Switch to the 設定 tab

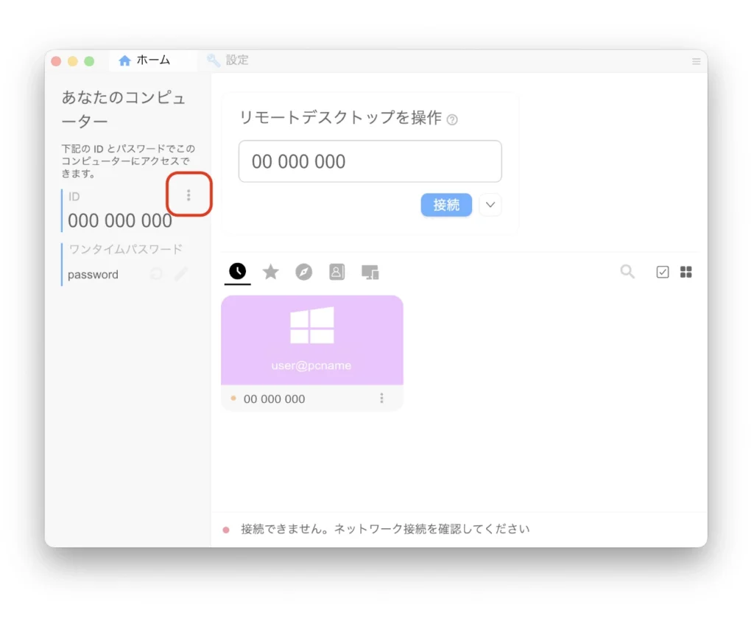click(228, 60)
